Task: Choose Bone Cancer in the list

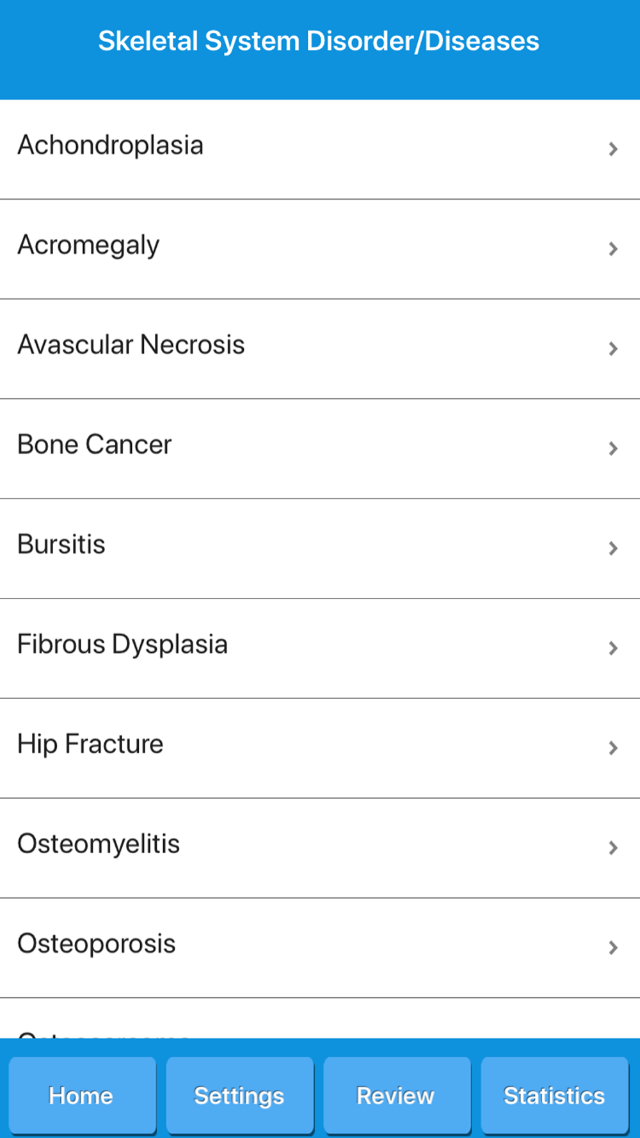Action: click(95, 445)
